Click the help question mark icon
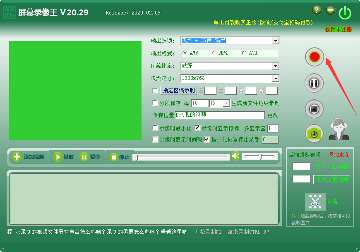 [316, 10]
